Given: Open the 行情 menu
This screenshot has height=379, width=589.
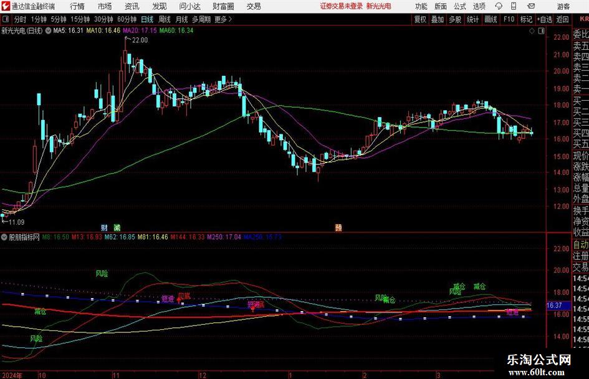Looking at the screenshot, I should pos(77,6).
